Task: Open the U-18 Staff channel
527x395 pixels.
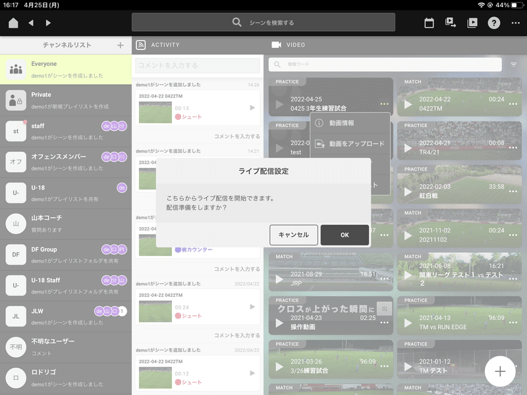Action: (66, 286)
